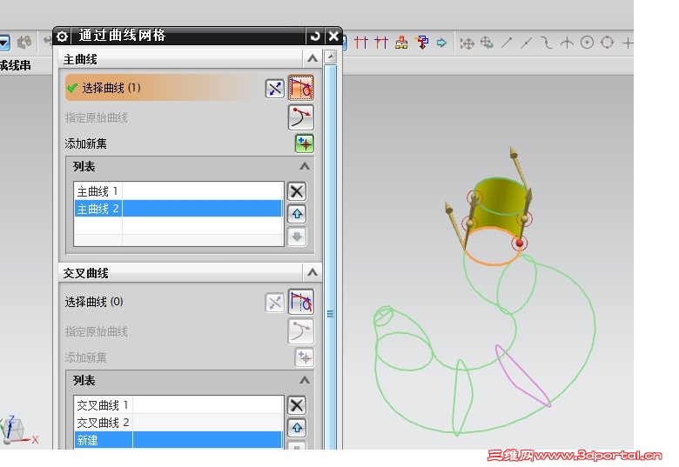This screenshot has height=467, width=679.
Task: Toggle Control Point snap icon
Action: (547, 43)
